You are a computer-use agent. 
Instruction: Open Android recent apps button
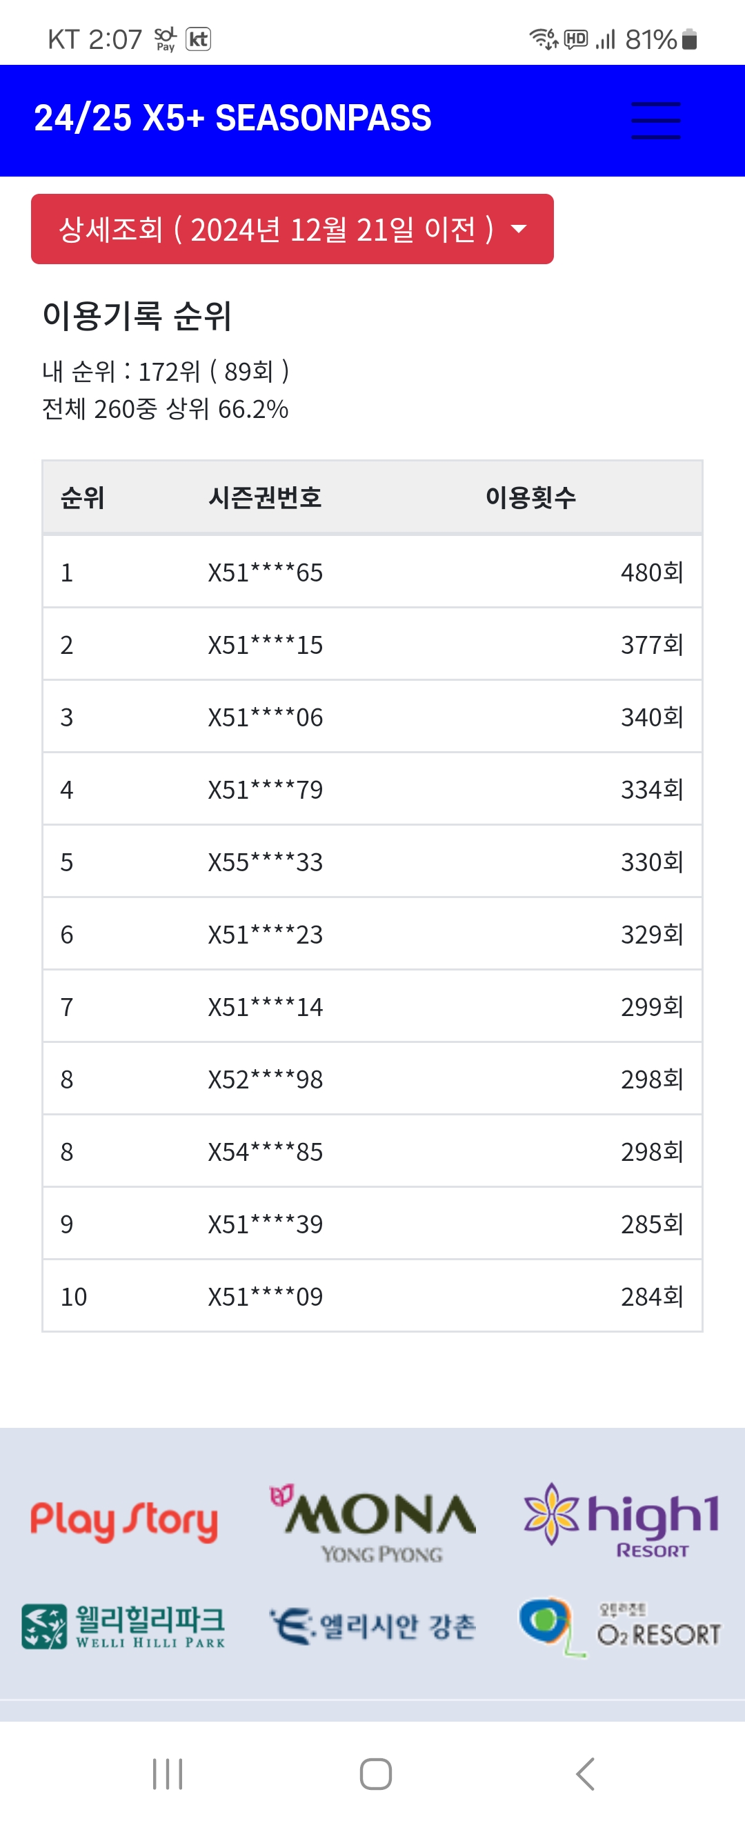168,1773
